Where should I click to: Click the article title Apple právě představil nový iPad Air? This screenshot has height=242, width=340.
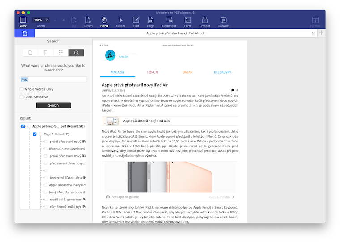click(135, 85)
